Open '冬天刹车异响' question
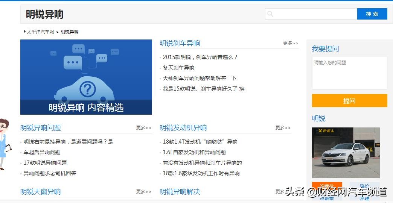The width and height of the screenshot is (393, 203). [x=178, y=68]
